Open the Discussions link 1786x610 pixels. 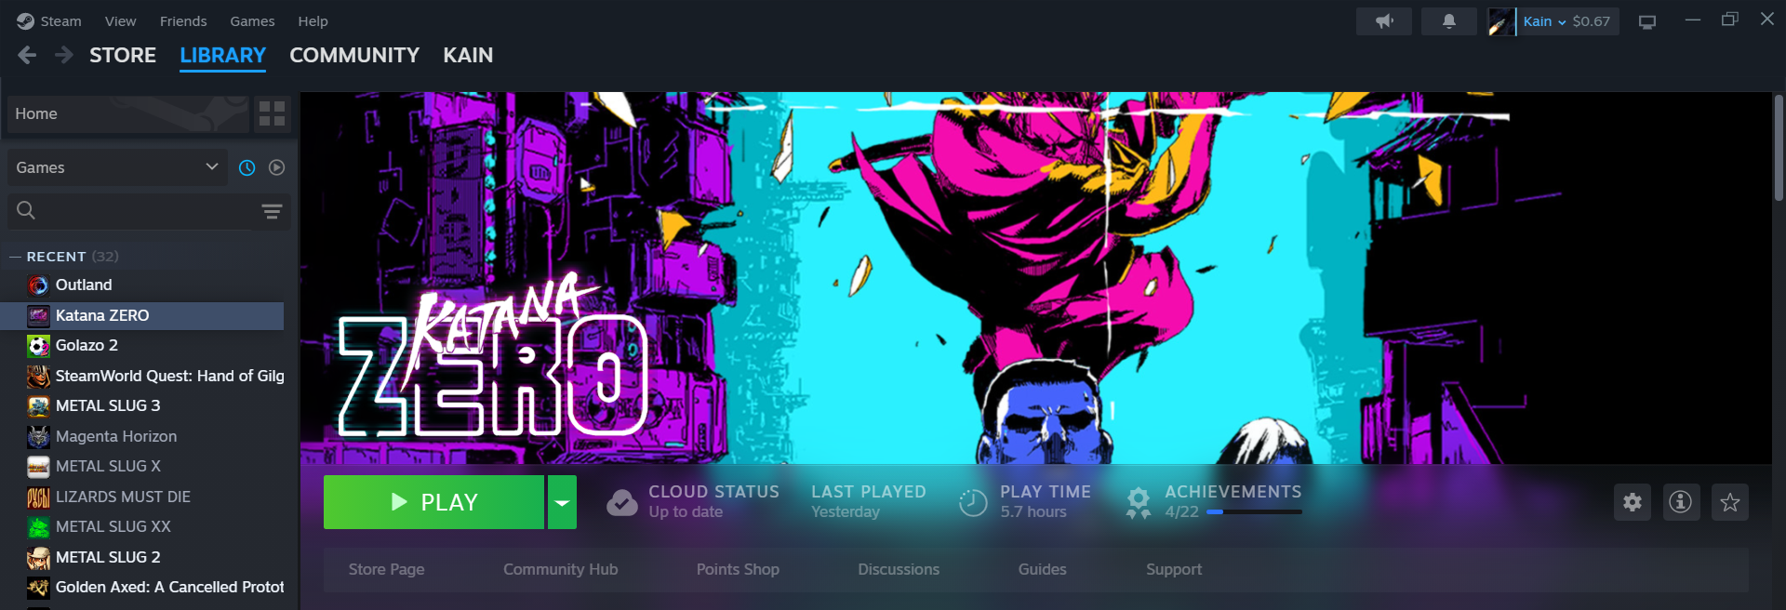tap(899, 569)
